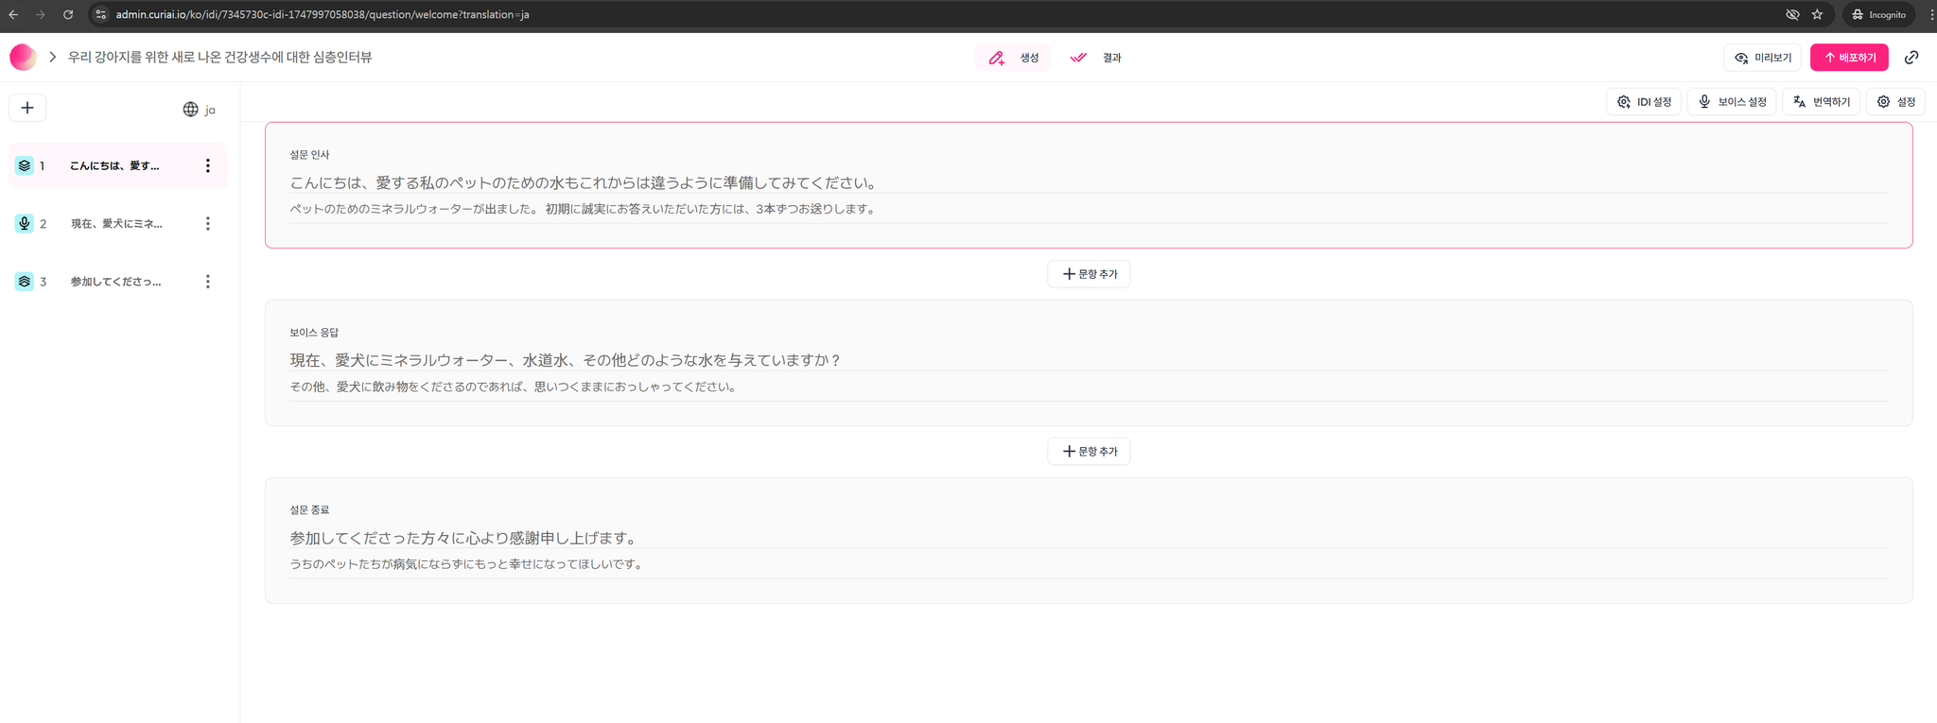Click the browser back arrow
This screenshot has height=723, width=1937.
pos(13,14)
